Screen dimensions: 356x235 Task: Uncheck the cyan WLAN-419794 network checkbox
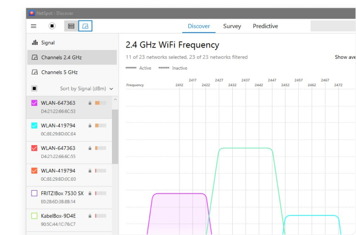(35, 126)
